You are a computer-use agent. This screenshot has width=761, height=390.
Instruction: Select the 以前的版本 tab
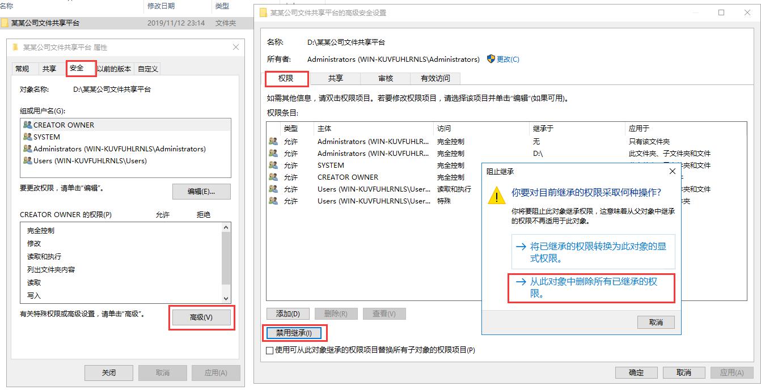click(113, 68)
